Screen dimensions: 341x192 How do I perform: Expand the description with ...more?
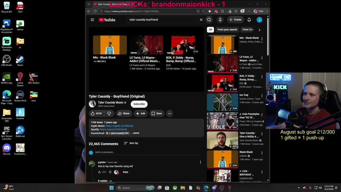point(135,133)
